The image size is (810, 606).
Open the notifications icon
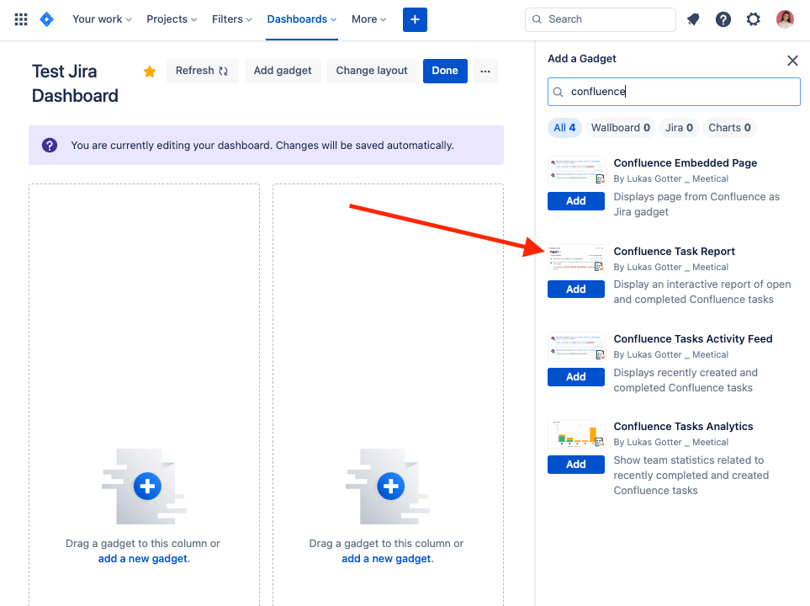693,19
